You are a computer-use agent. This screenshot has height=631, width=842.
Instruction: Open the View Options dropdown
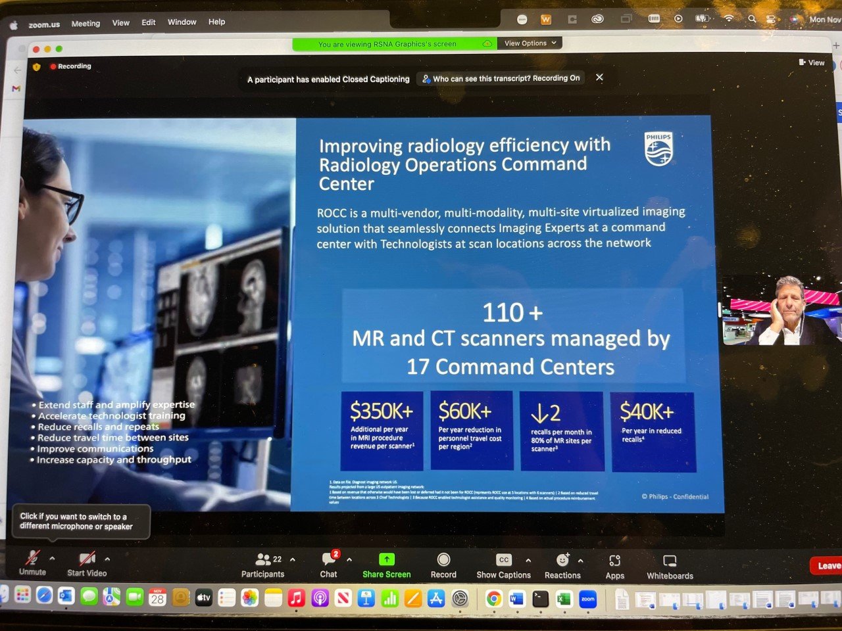pos(530,43)
